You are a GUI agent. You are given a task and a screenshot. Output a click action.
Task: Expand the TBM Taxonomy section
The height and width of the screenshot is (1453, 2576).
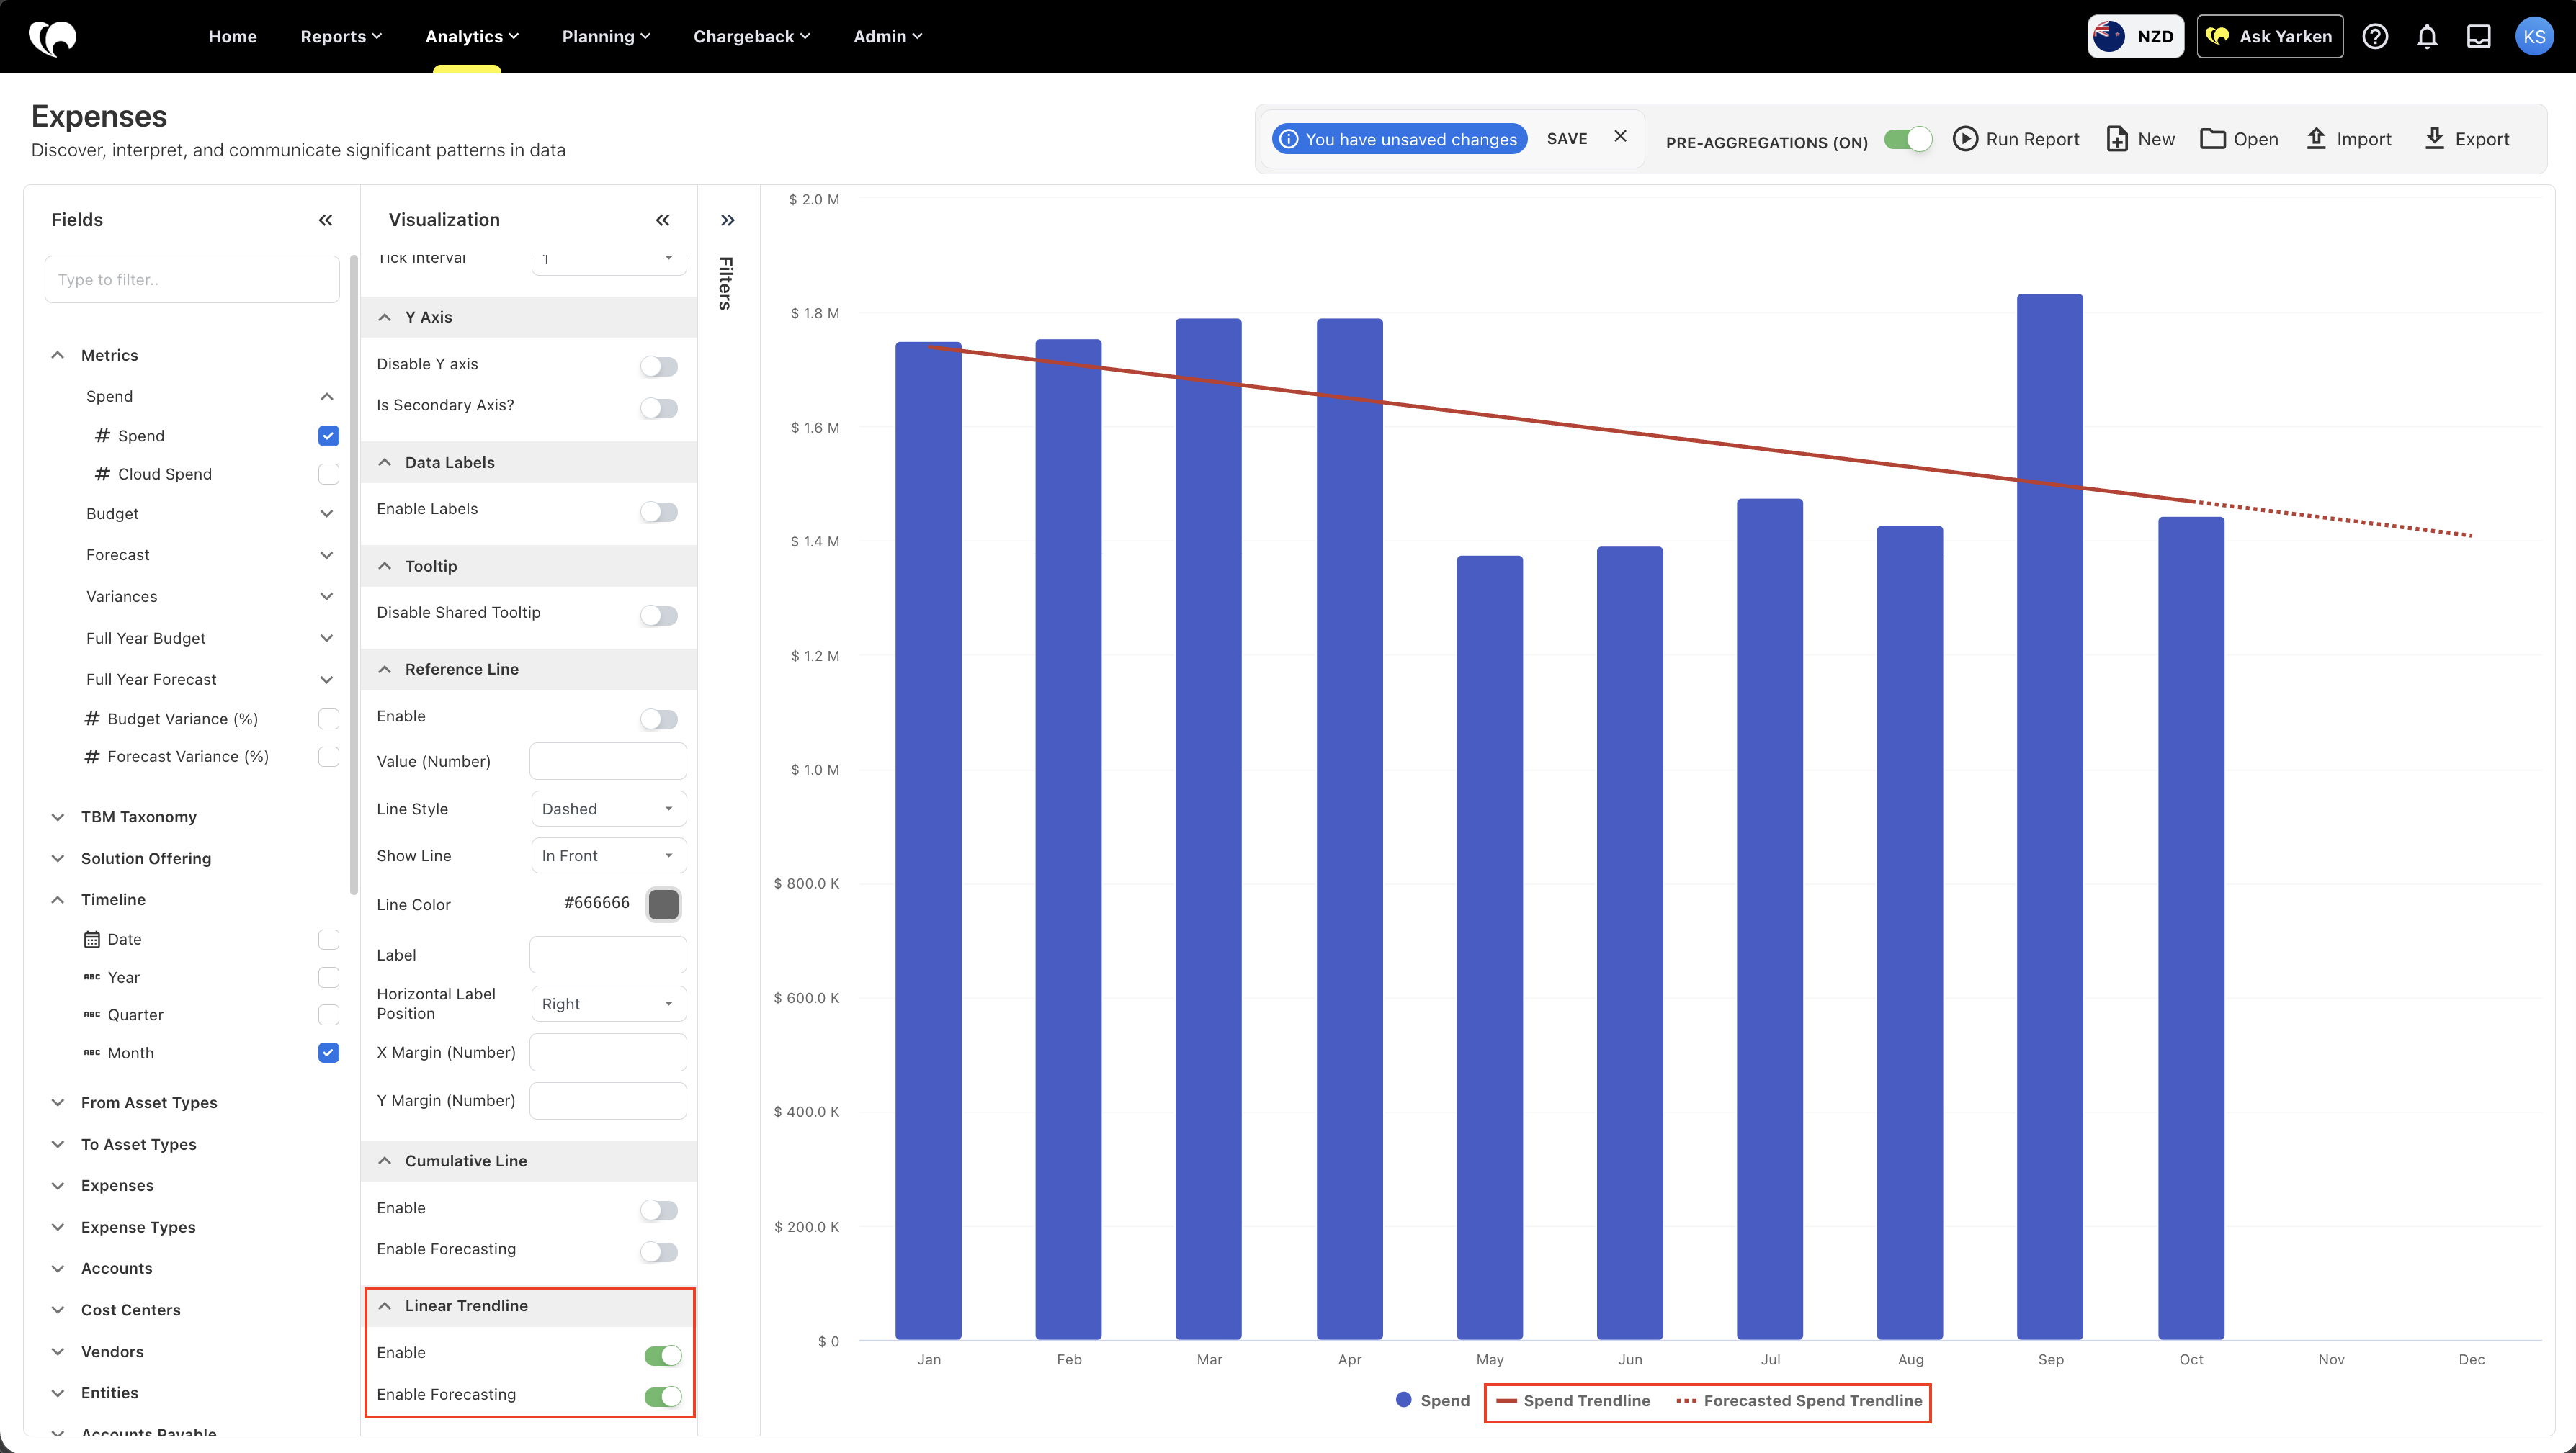coord(58,817)
